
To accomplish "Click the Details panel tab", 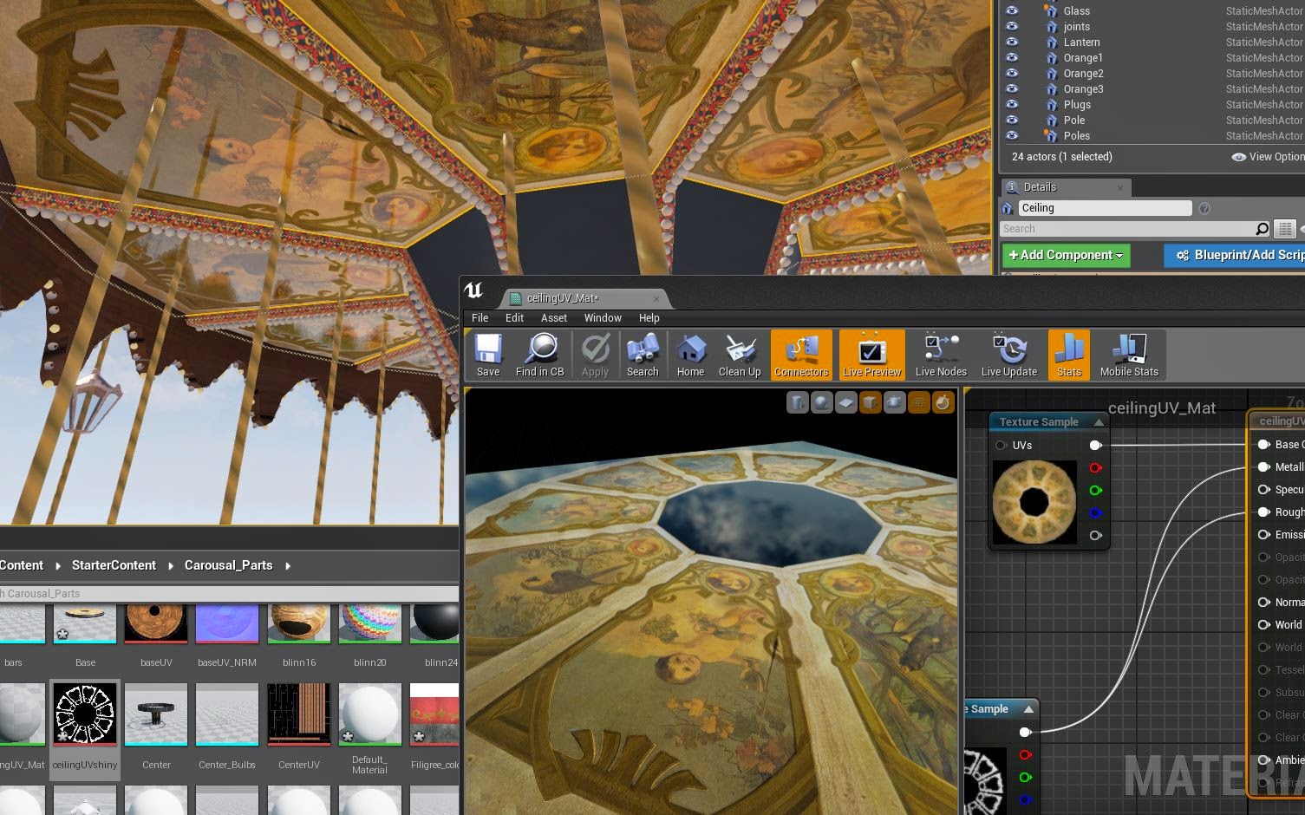I will click(x=1065, y=187).
